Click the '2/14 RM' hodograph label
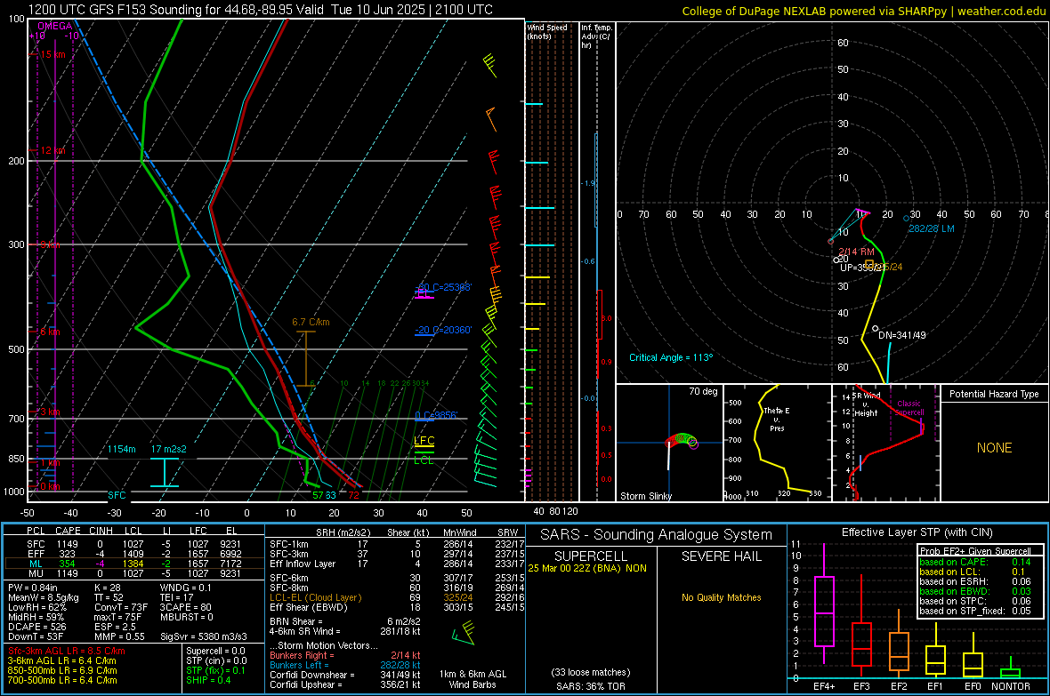The width and height of the screenshot is (1050, 696). tap(857, 252)
